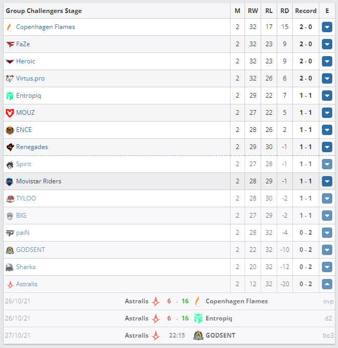Click the Movistar Riders logo icon
This screenshot has height=348, width=338.
click(9, 181)
